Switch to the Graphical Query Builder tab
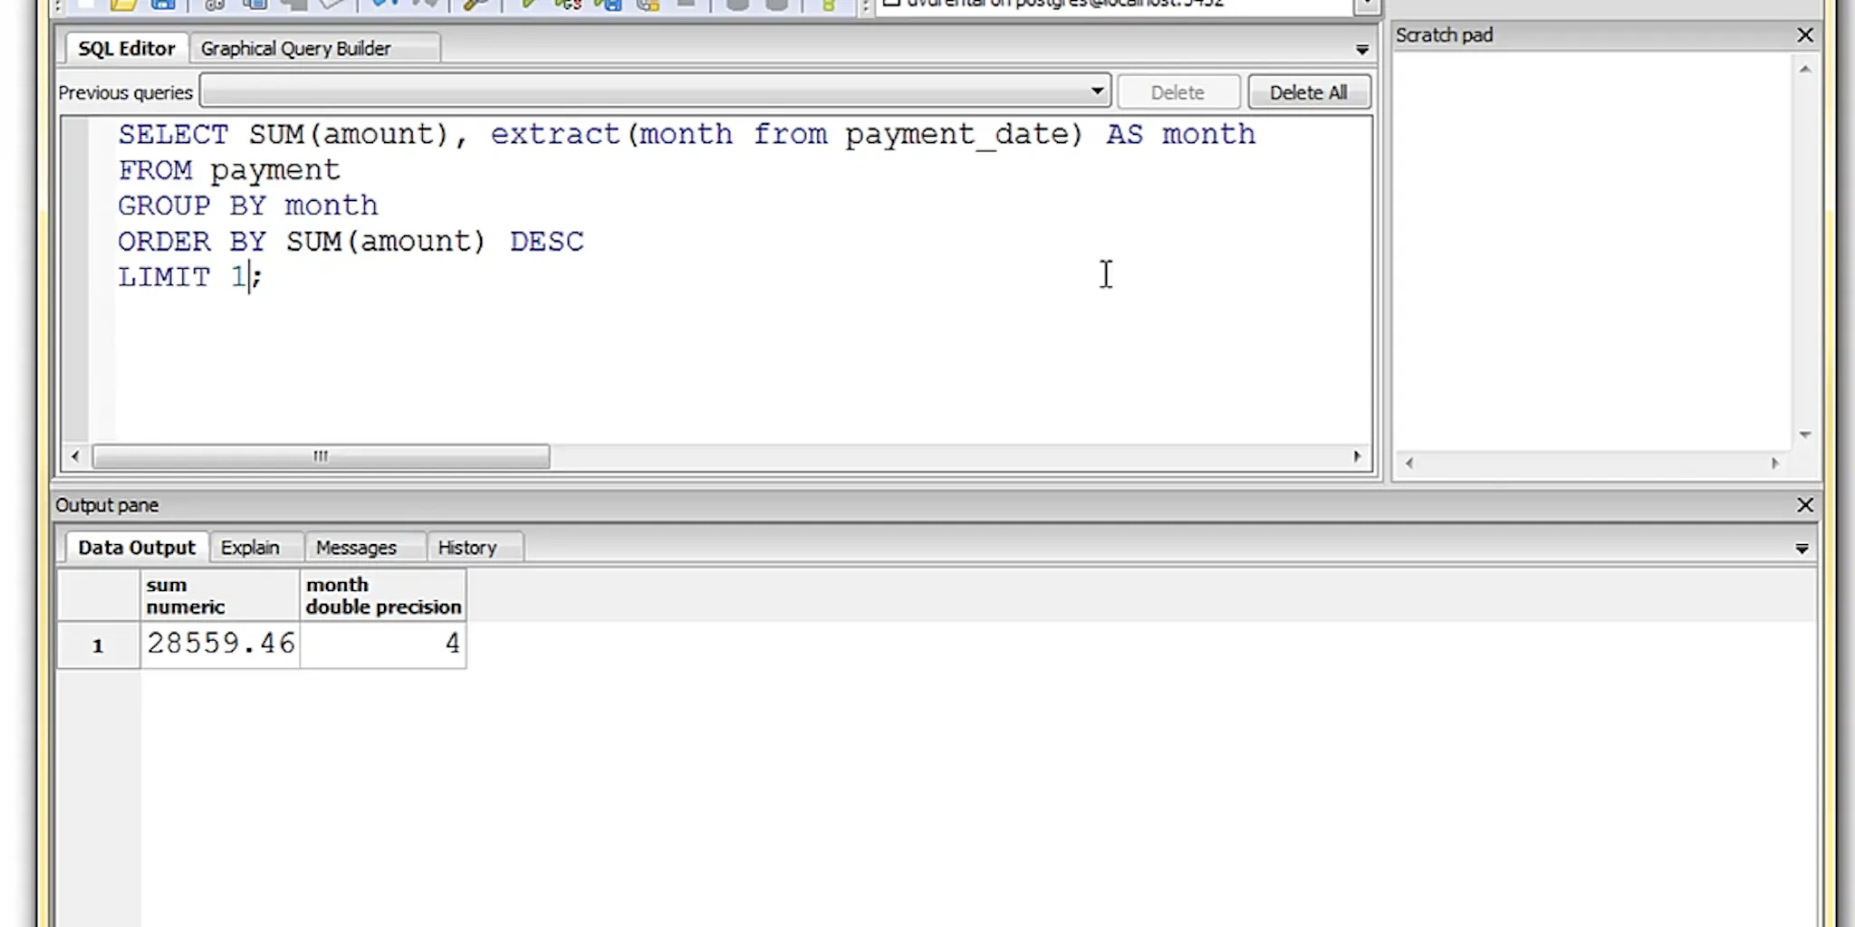1855x927 pixels. [296, 48]
